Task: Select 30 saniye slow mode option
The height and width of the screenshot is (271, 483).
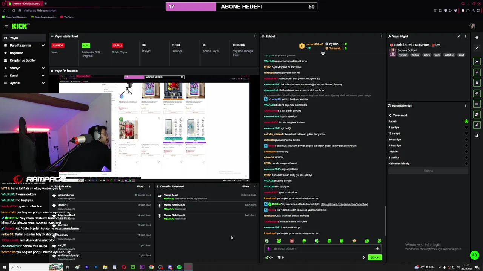Action: click(428, 140)
